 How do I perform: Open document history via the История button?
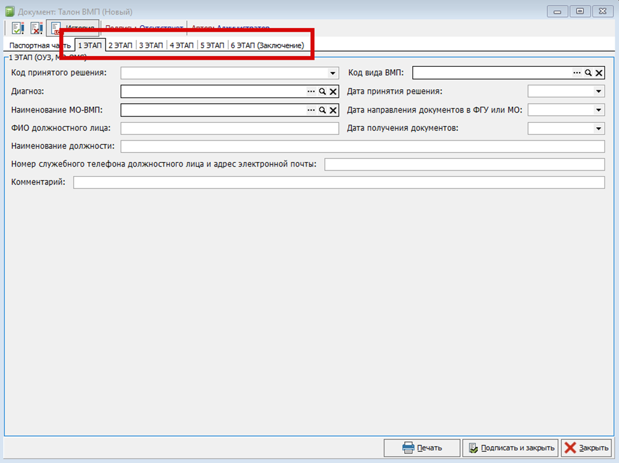[x=74, y=28]
